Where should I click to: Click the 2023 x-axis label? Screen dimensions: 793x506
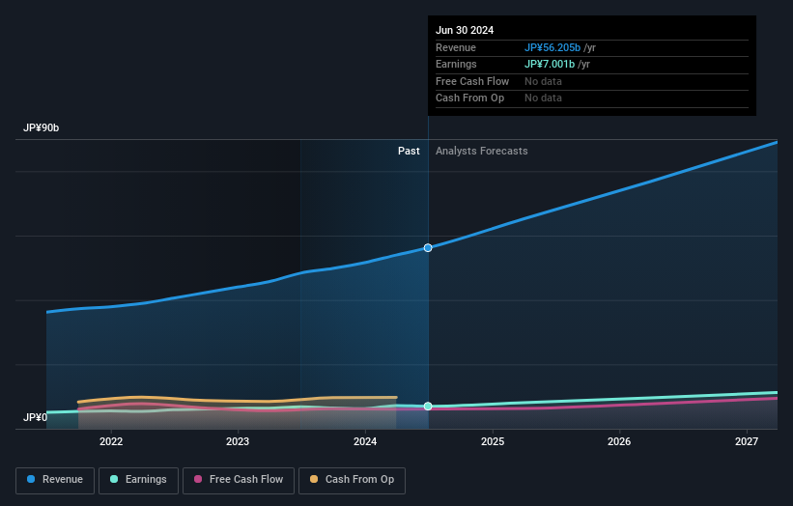(x=238, y=442)
